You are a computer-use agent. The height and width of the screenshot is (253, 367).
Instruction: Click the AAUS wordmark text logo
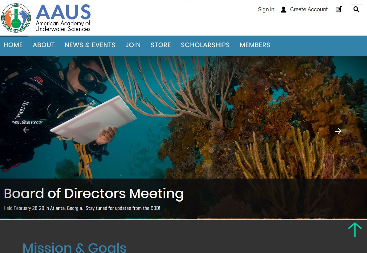point(63,18)
